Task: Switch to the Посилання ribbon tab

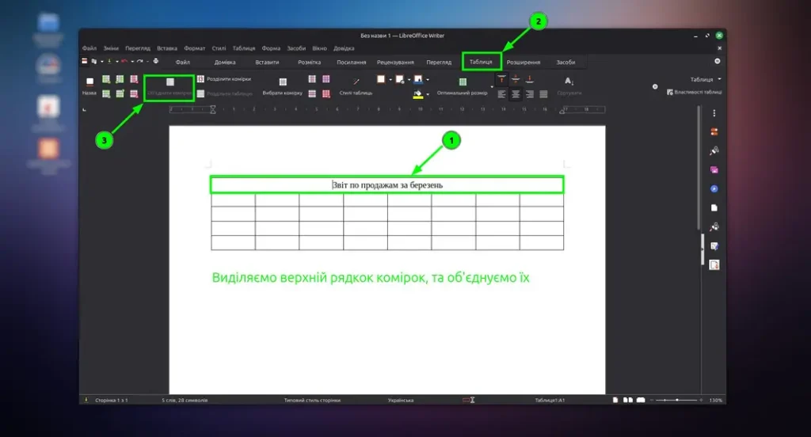Action: point(351,62)
